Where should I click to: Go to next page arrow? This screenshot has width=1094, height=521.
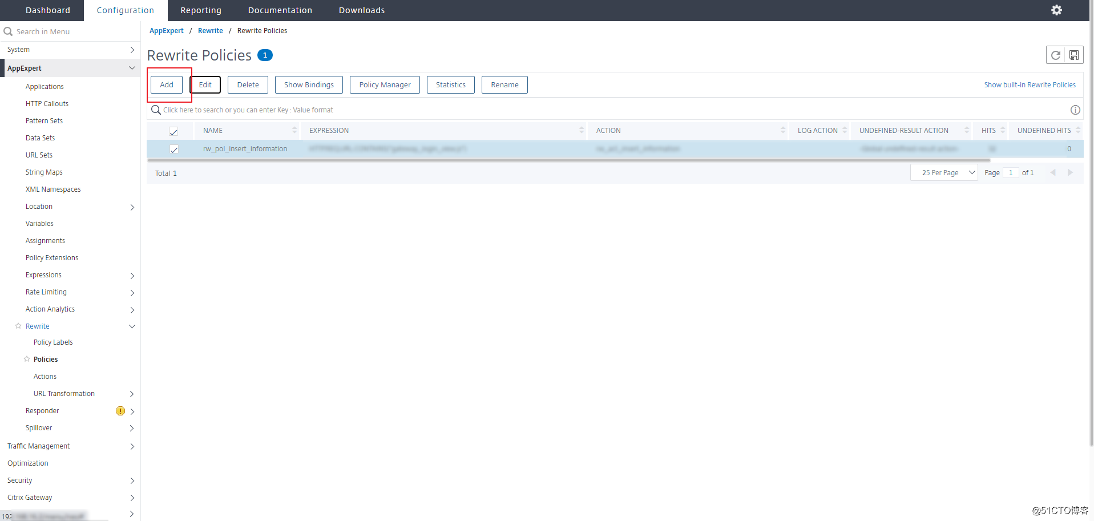click(x=1070, y=172)
